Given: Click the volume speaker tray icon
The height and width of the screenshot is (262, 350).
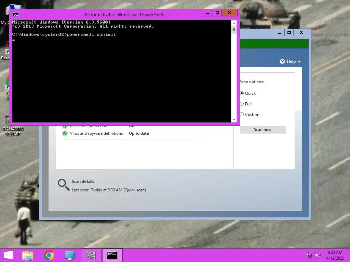Looking at the screenshot, I should click(318, 255).
